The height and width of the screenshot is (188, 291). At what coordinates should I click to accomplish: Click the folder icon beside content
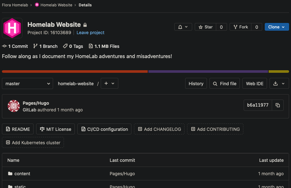[x=11, y=173]
